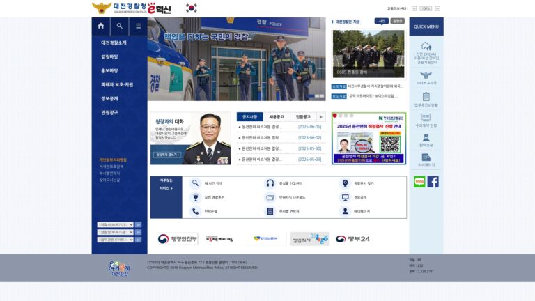This screenshot has width=535, height=301.
Task: Expand the second affiliated agencies dropdown
Action: point(116,232)
